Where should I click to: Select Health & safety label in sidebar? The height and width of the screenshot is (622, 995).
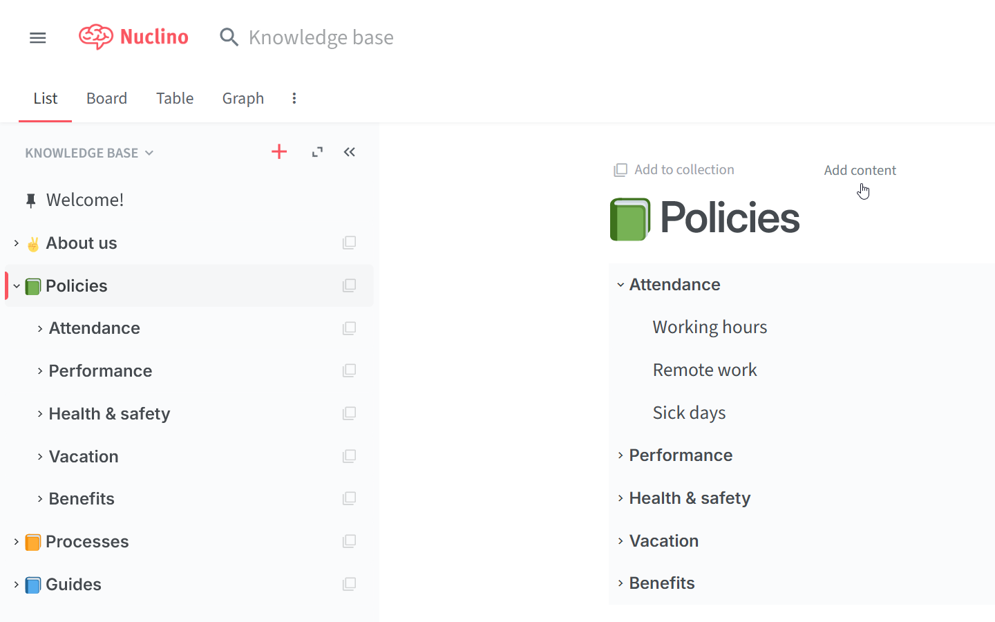coord(109,413)
